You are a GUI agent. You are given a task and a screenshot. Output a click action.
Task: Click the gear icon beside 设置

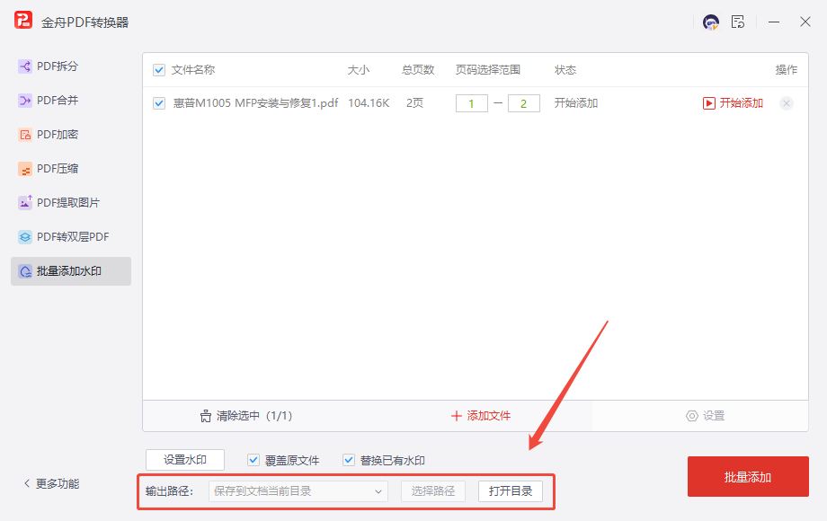[691, 416]
